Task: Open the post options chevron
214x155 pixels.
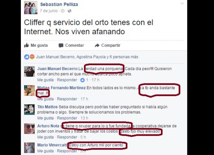Action: point(182,3)
